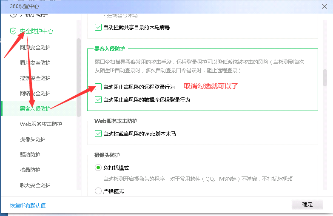This screenshot has height=216, width=333.
Task: Click the green shield icon beside 安全防护中心
Action: [x=13, y=31]
